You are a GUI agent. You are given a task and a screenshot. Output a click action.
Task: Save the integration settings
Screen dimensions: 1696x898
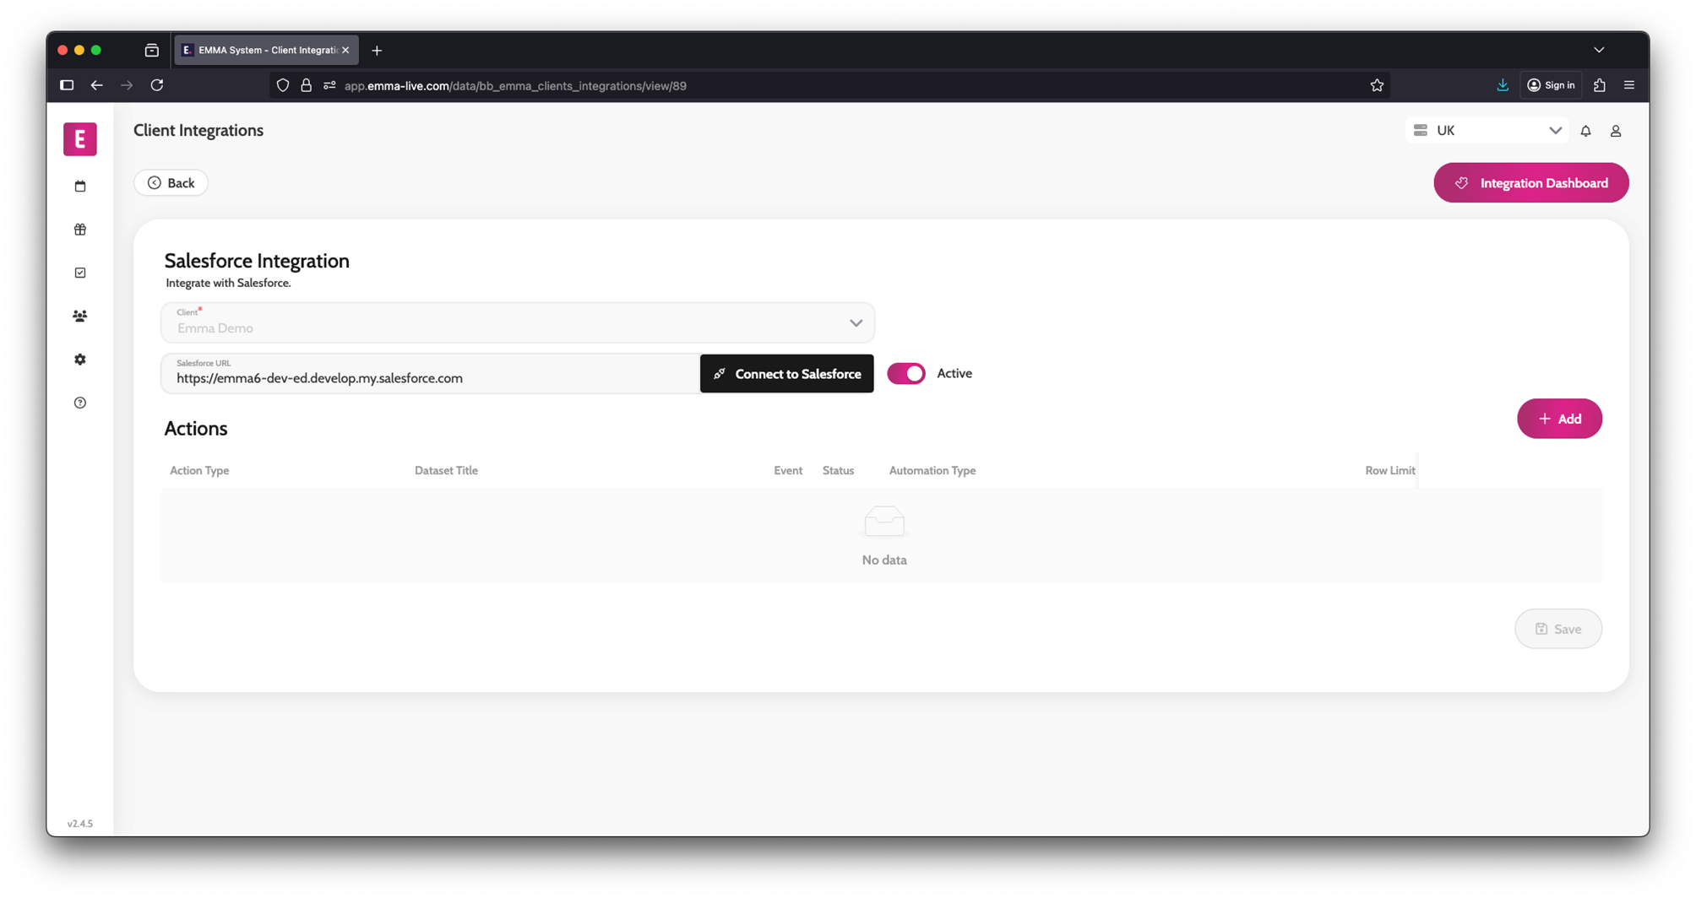[1558, 629]
